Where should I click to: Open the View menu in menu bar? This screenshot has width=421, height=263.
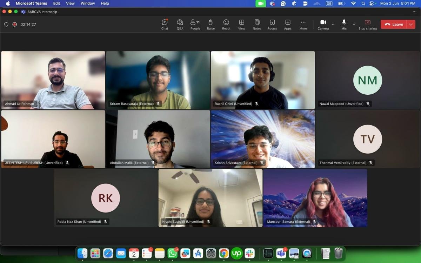tap(70, 4)
